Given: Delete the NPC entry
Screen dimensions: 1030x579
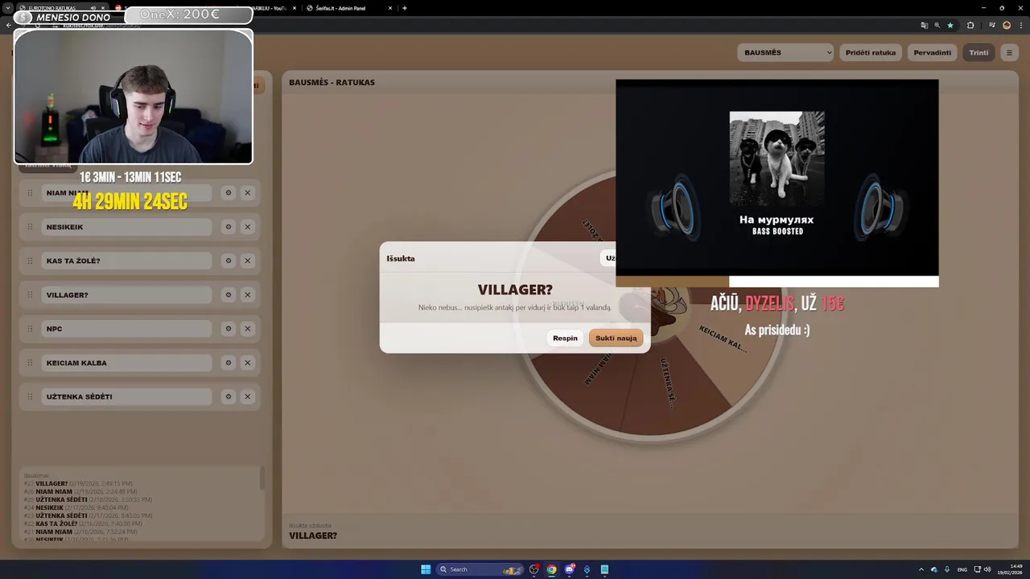Looking at the screenshot, I should tap(248, 329).
